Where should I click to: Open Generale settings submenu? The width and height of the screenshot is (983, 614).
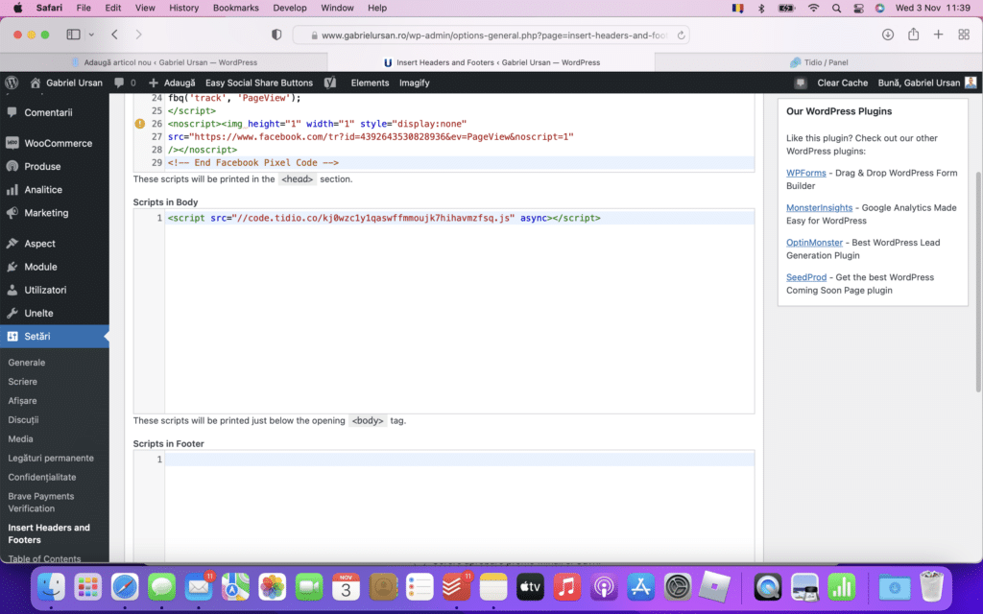(x=26, y=363)
